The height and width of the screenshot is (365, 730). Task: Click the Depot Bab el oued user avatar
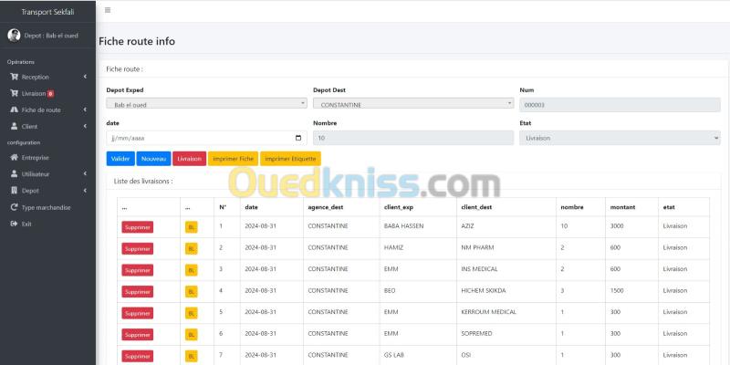click(x=14, y=36)
